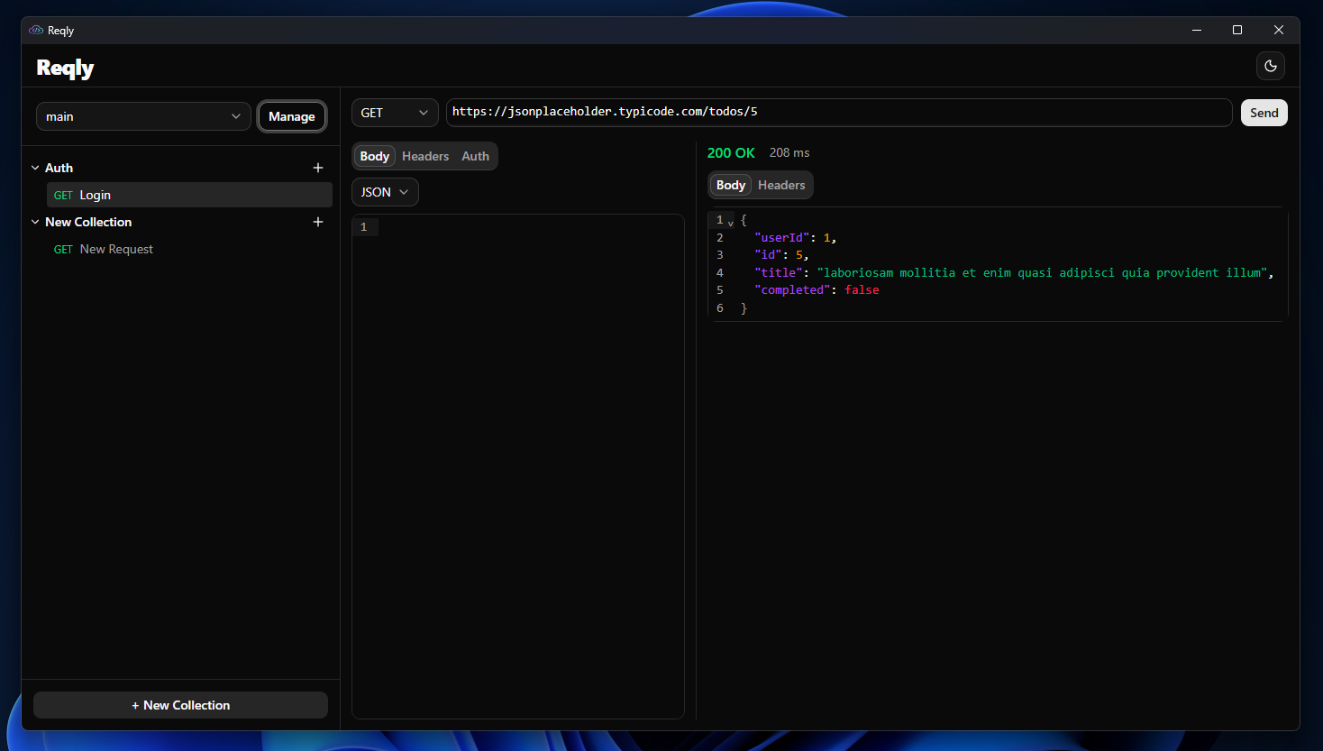Click the "id" key in response

pyautogui.click(x=769, y=255)
